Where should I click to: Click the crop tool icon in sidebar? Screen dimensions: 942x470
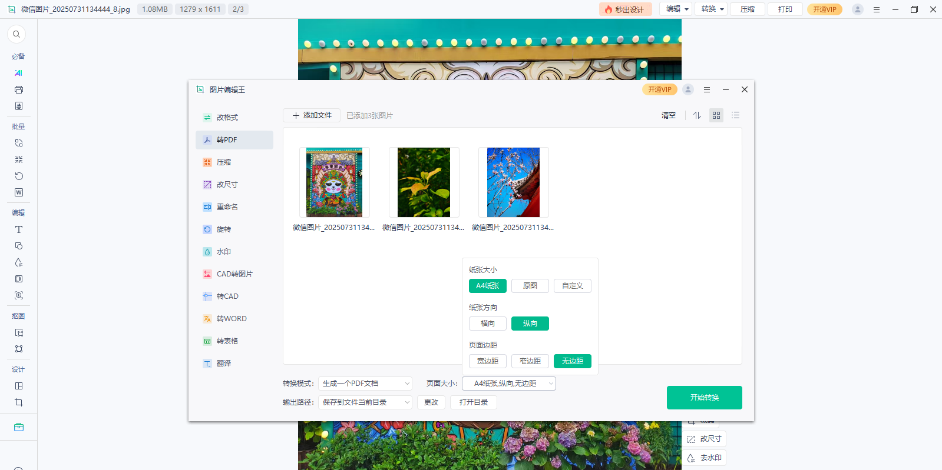click(19, 402)
